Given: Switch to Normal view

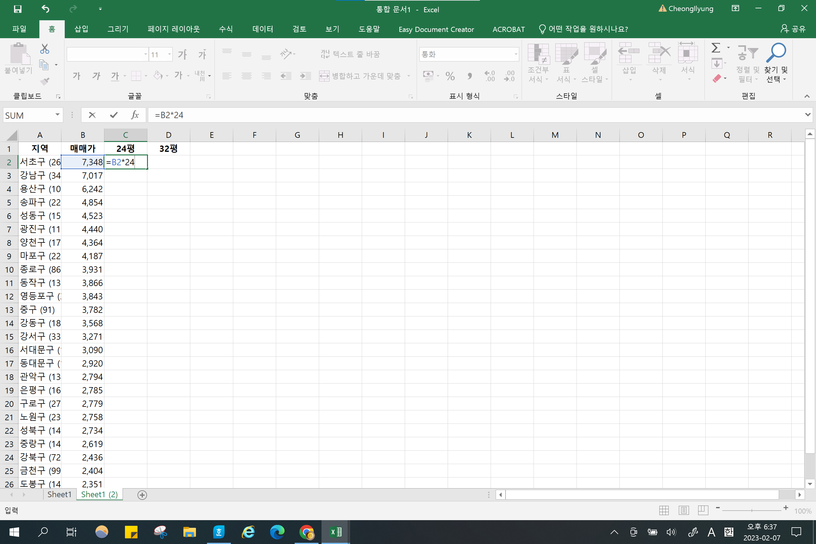Looking at the screenshot, I should [664, 510].
